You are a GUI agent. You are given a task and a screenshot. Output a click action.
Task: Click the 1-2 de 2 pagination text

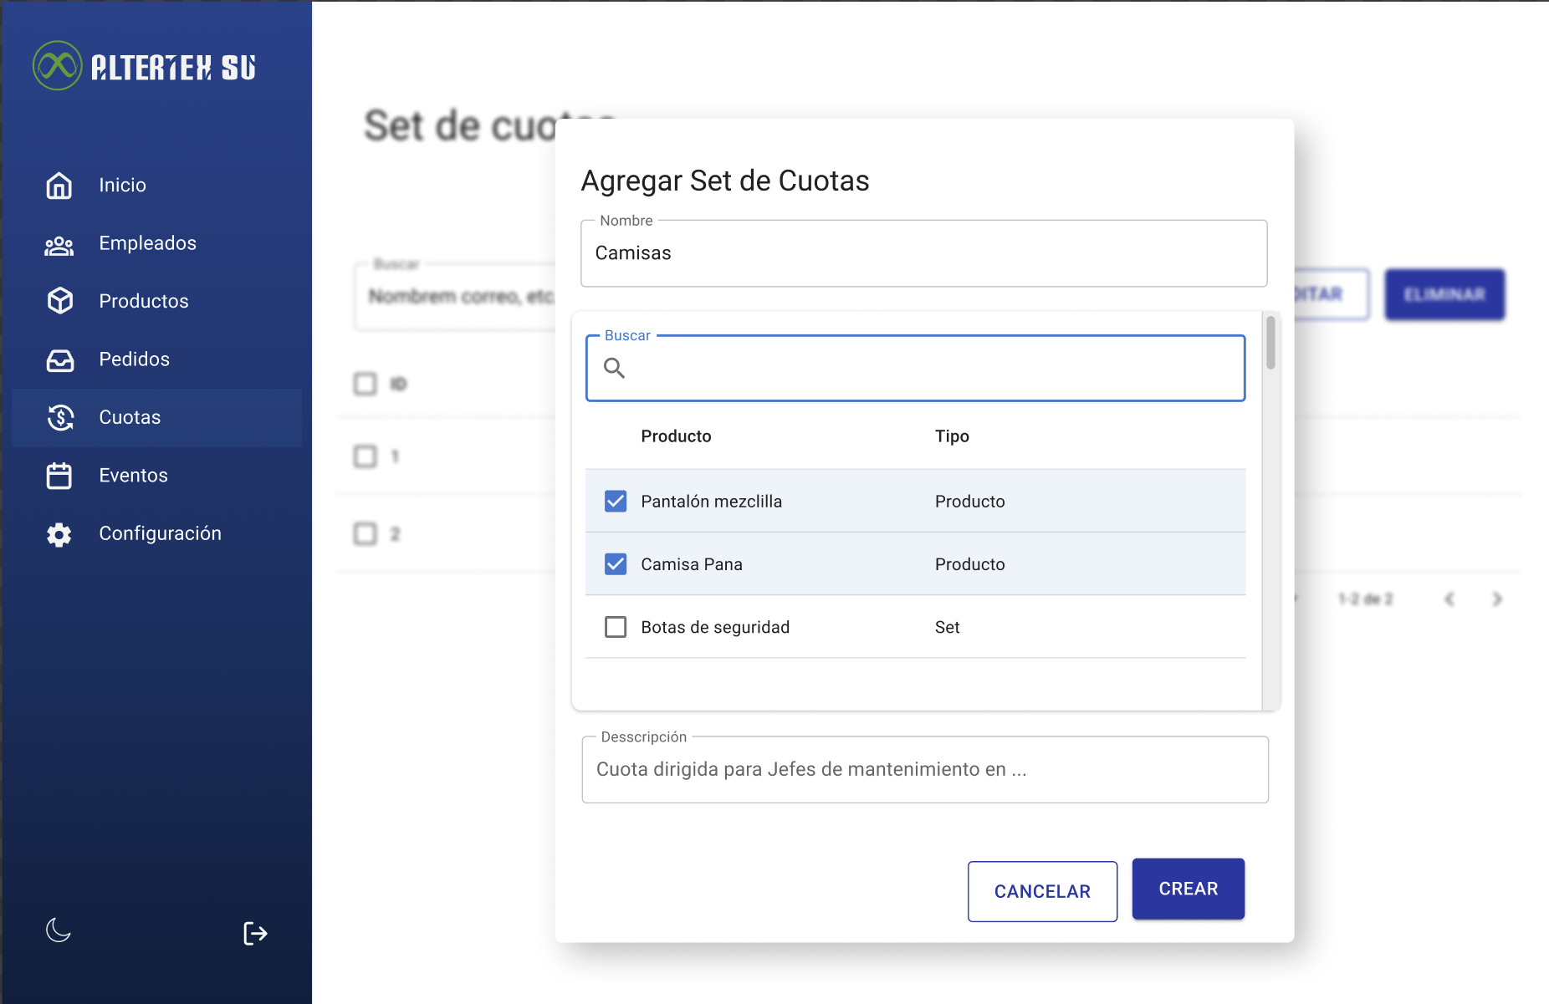pyautogui.click(x=1365, y=599)
